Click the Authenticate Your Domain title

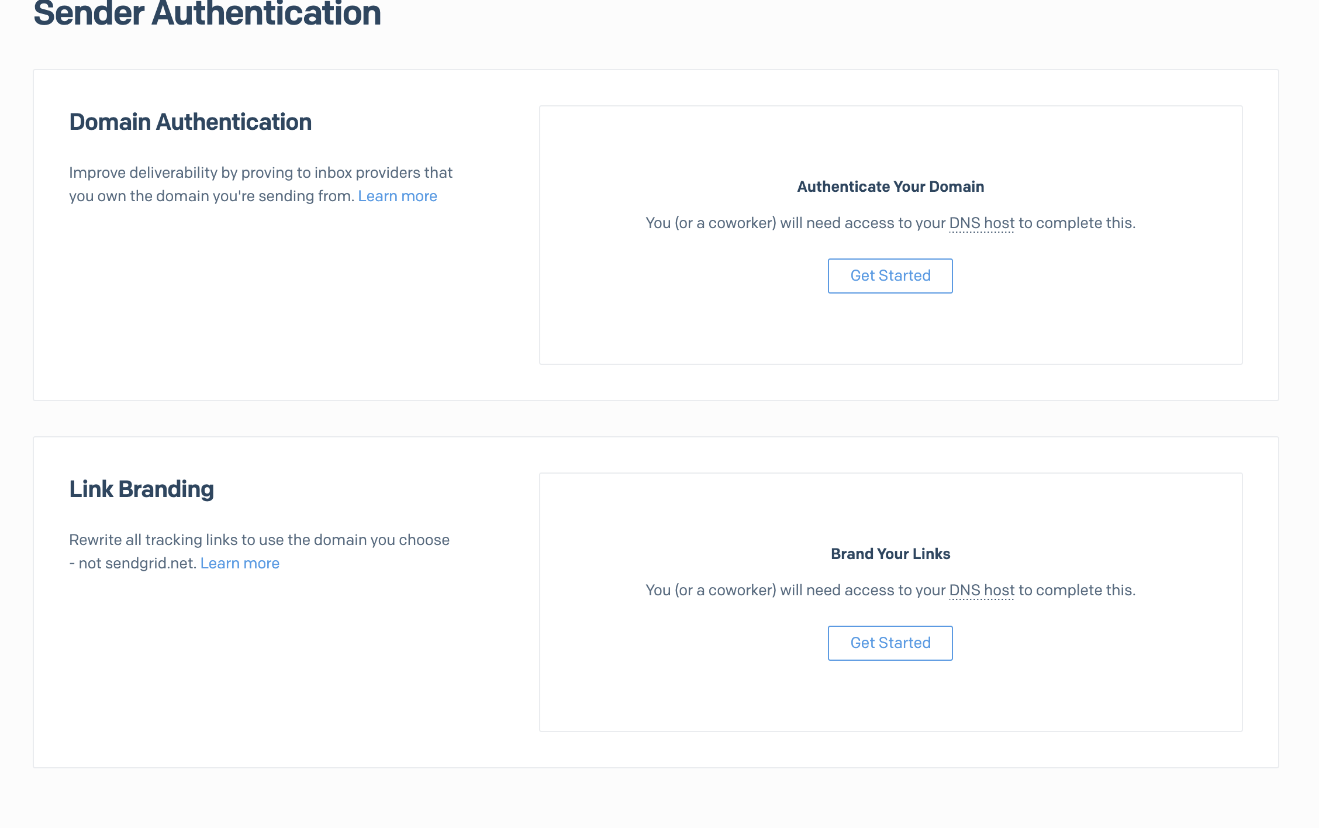[890, 187]
